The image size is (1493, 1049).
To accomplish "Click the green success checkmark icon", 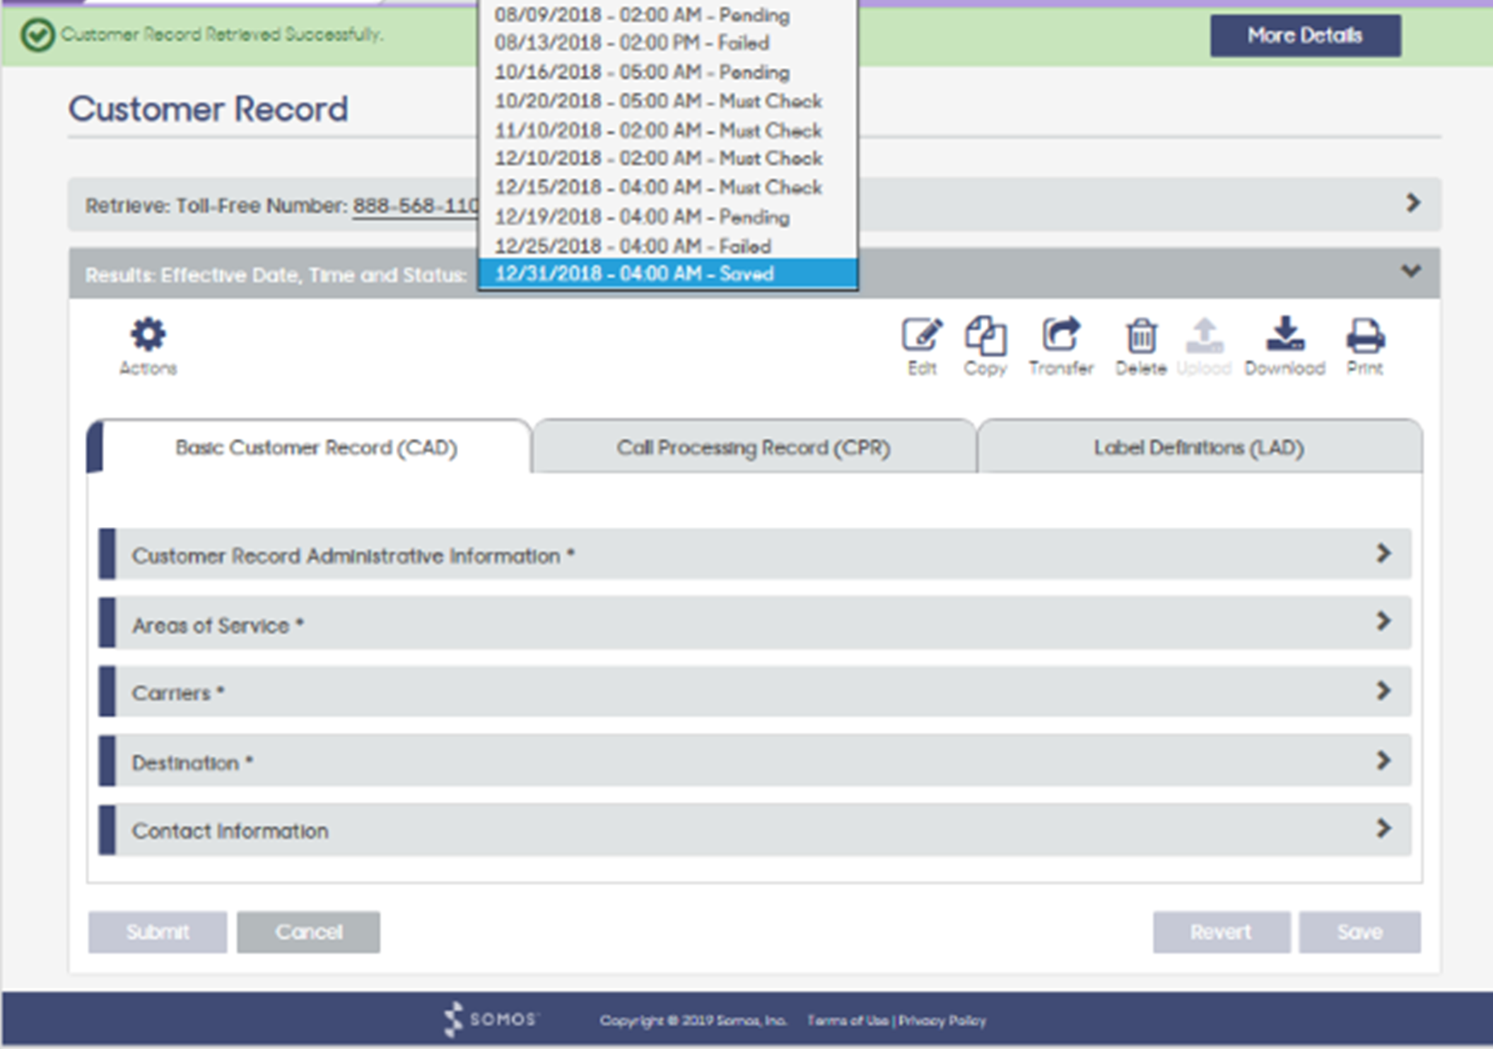I will tap(37, 35).
